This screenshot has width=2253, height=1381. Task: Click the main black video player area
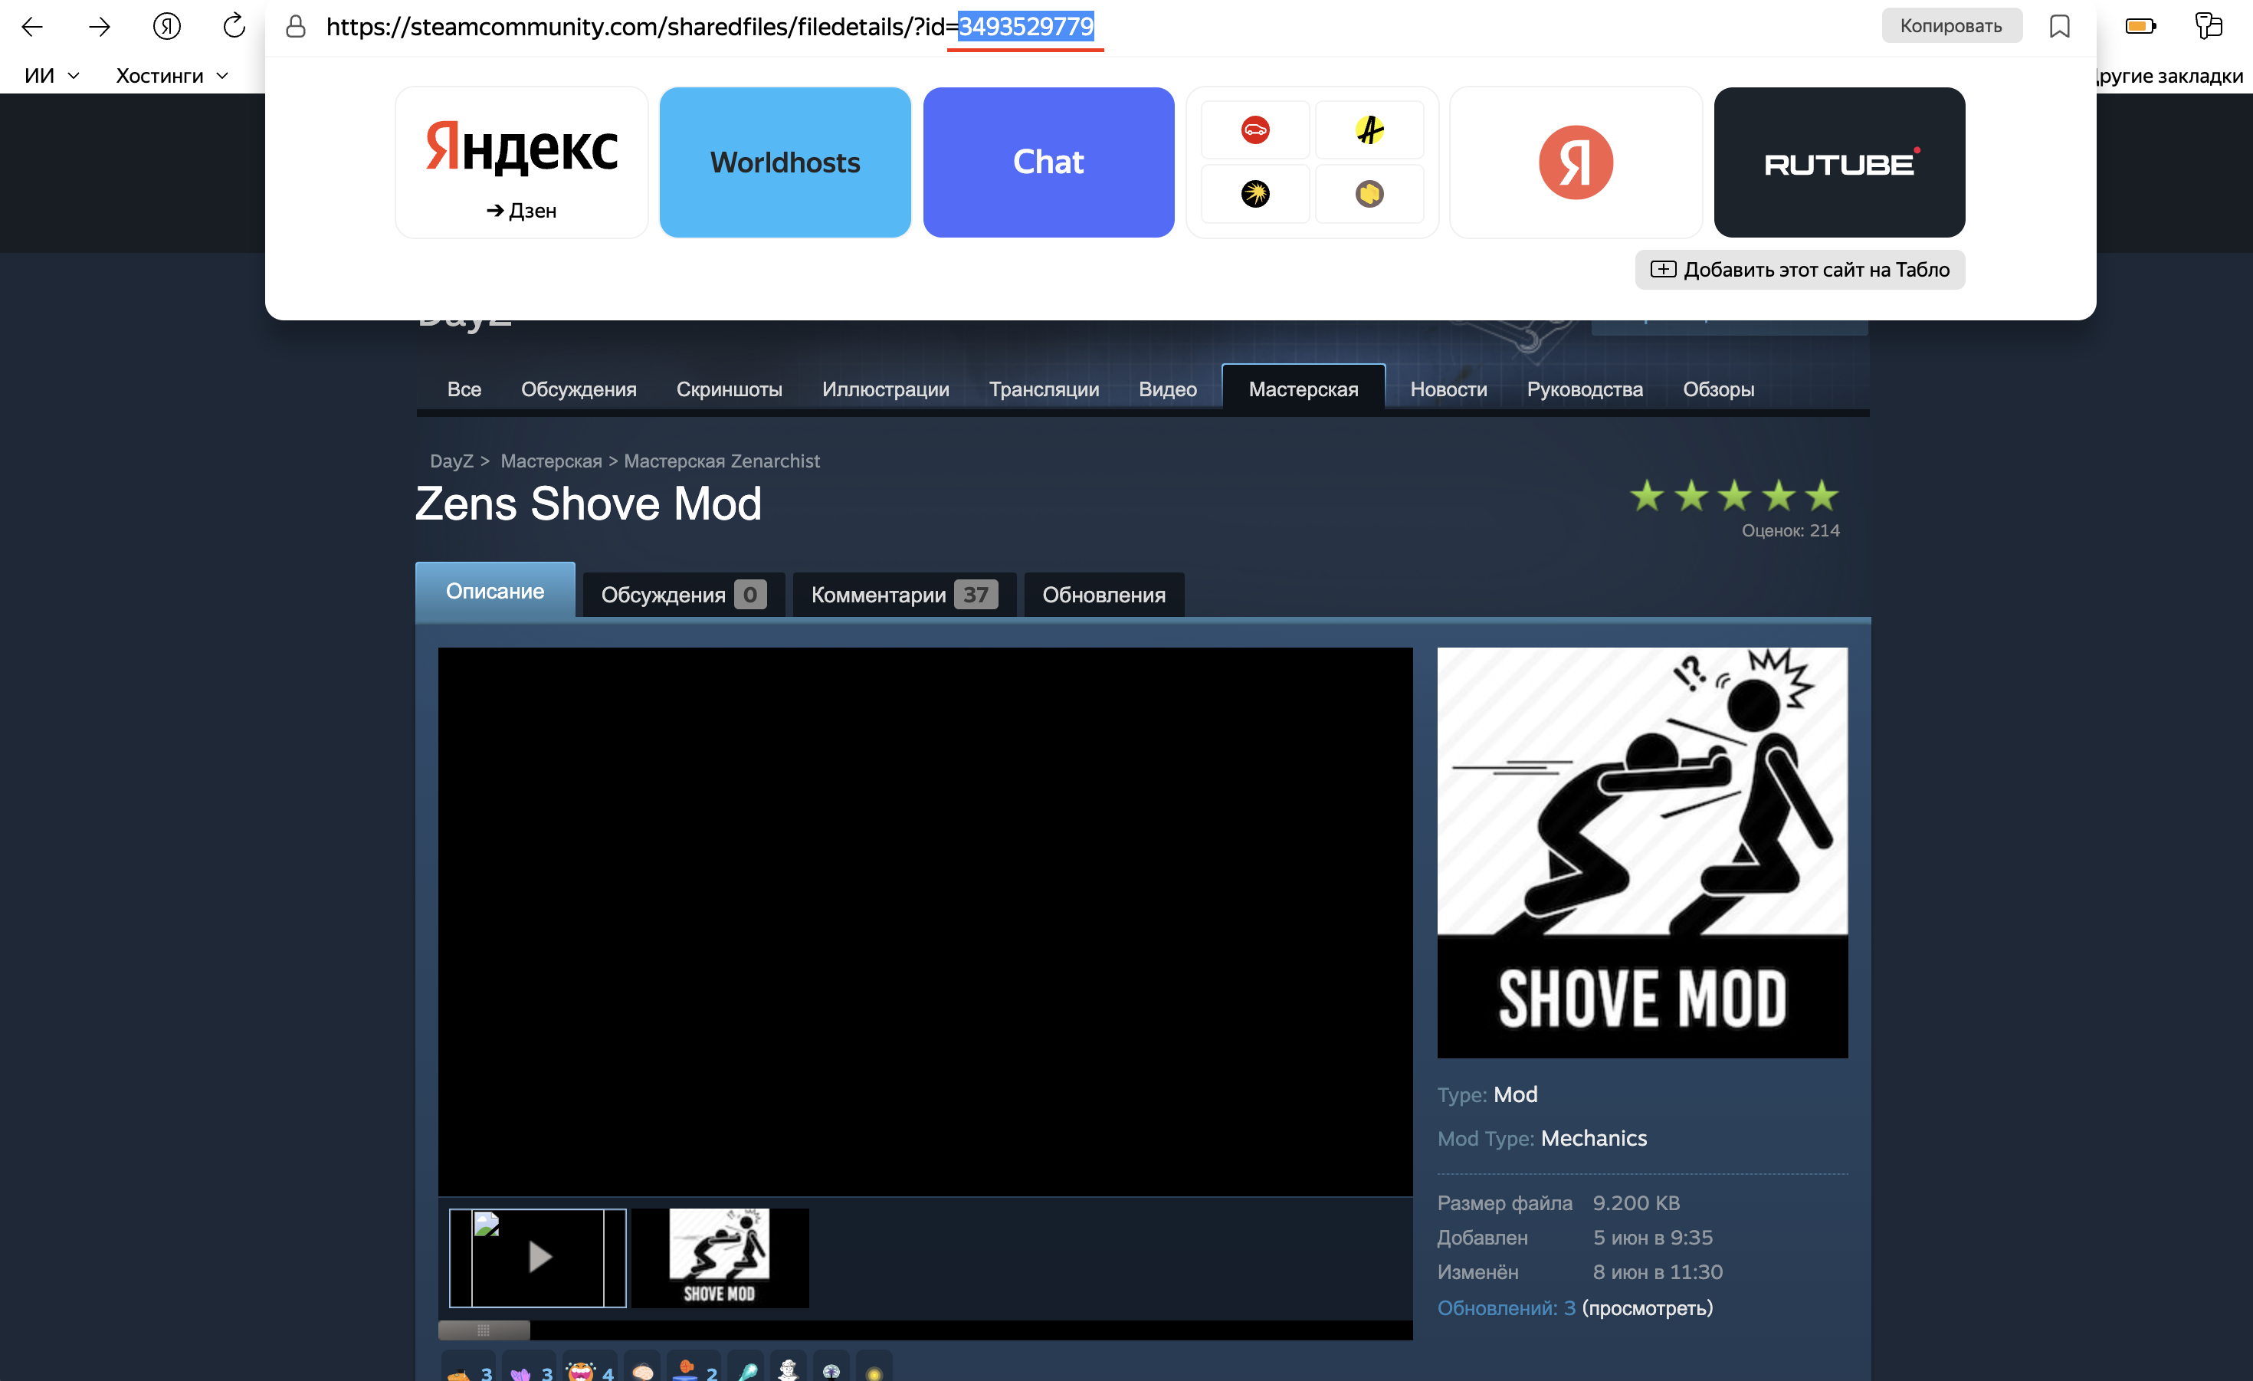point(926,922)
